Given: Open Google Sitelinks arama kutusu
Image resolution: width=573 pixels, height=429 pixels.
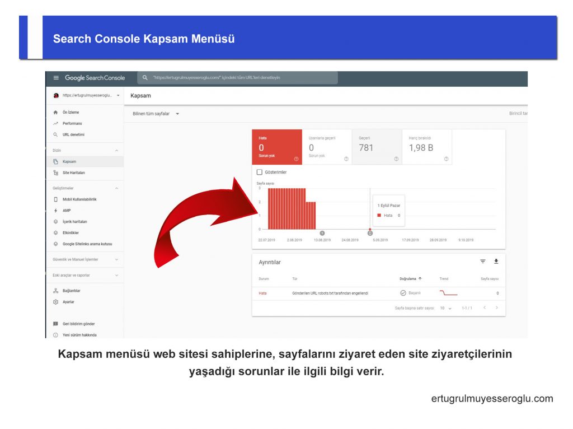Looking at the screenshot, I should (x=88, y=243).
